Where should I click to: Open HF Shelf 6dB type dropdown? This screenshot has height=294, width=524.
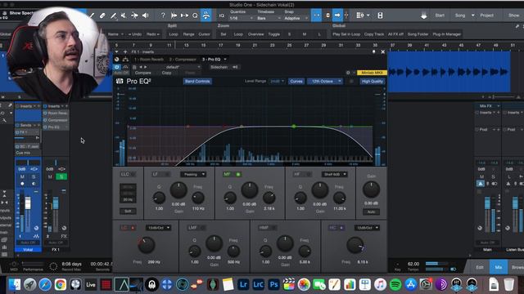pyautogui.click(x=335, y=174)
